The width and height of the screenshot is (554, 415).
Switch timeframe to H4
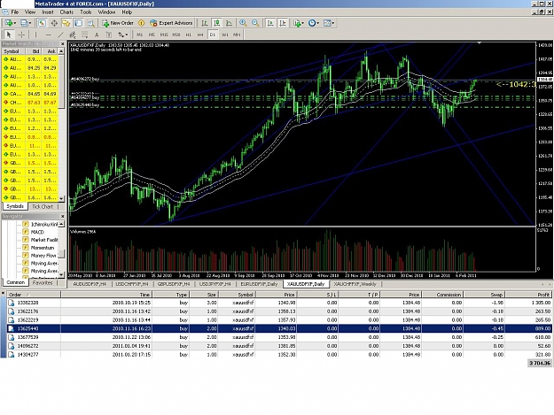200,35
